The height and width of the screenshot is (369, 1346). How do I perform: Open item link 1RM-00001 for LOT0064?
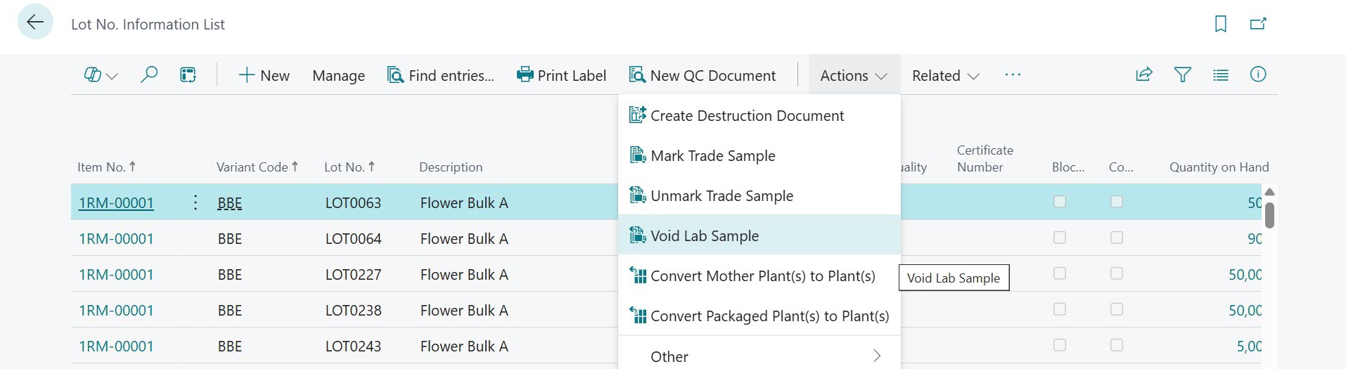coord(116,239)
